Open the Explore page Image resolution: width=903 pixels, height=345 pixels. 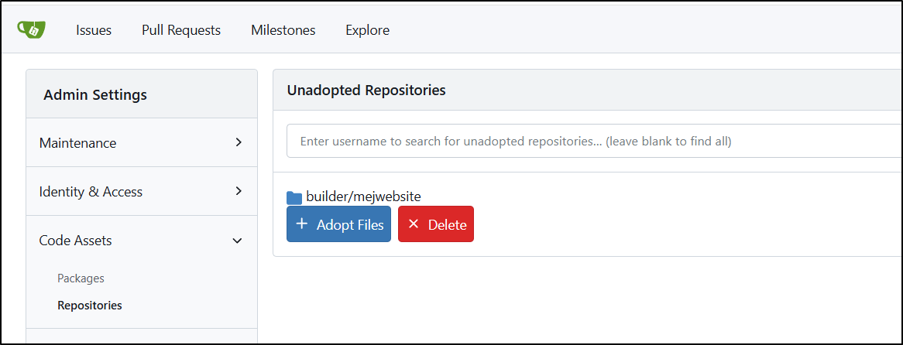[x=367, y=30]
